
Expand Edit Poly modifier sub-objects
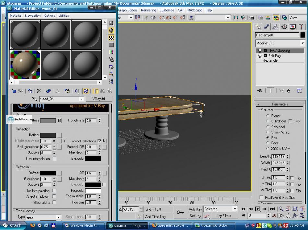(x=265, y=56)
